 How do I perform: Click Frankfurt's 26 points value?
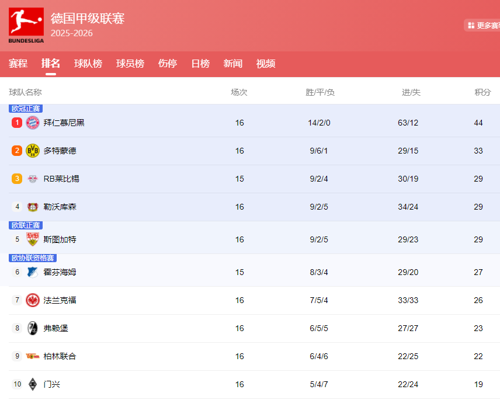click(x=478, y=300)
